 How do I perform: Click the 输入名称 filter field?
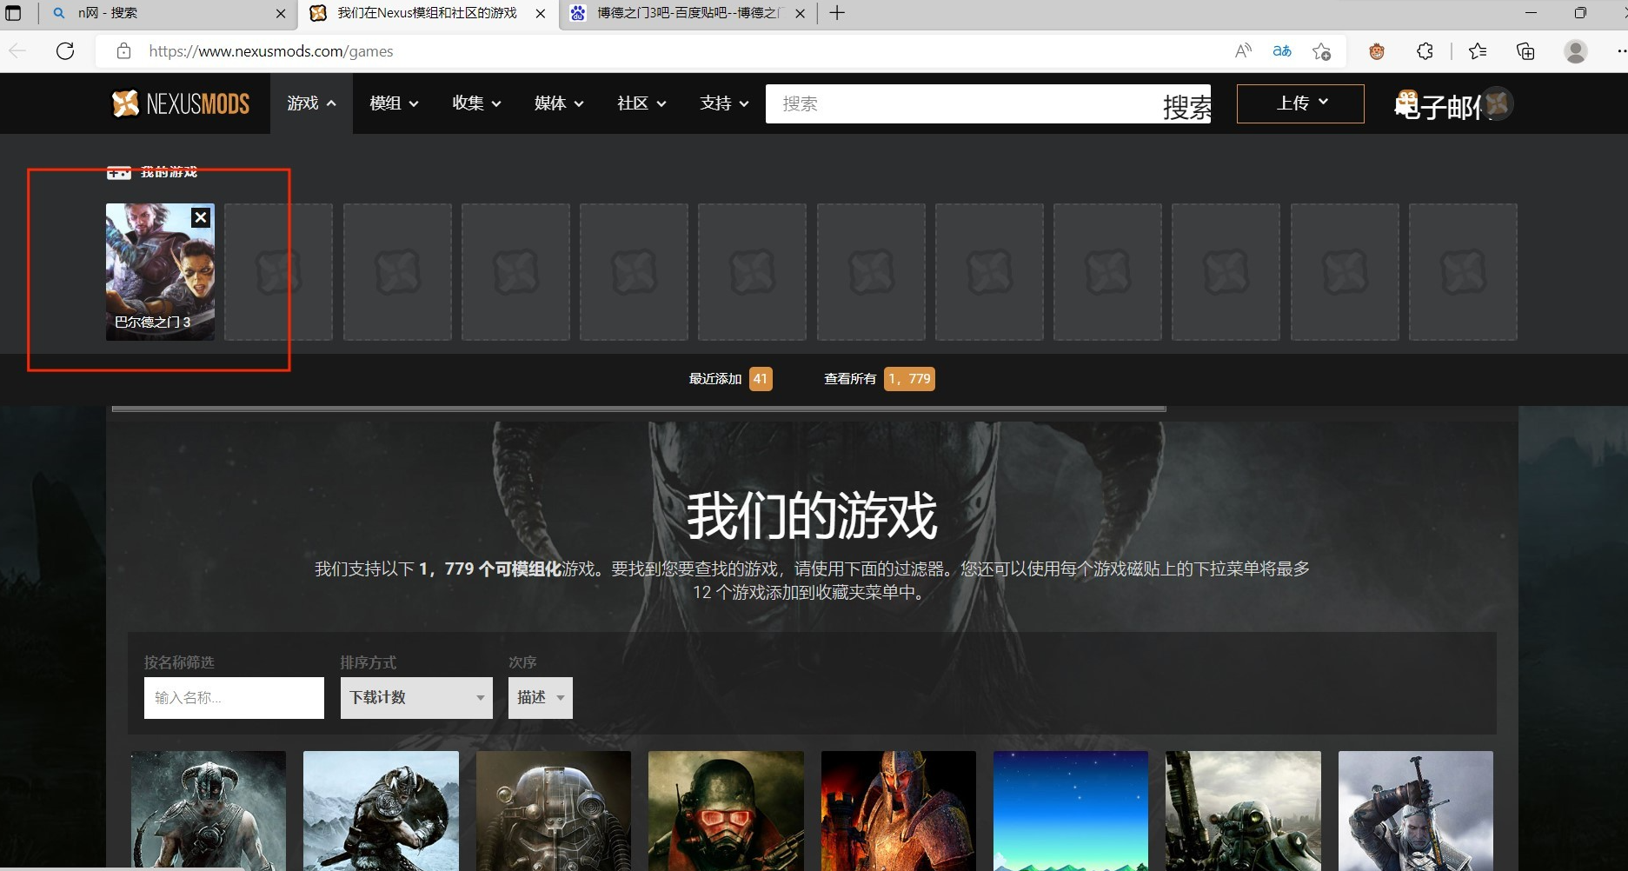234,698
